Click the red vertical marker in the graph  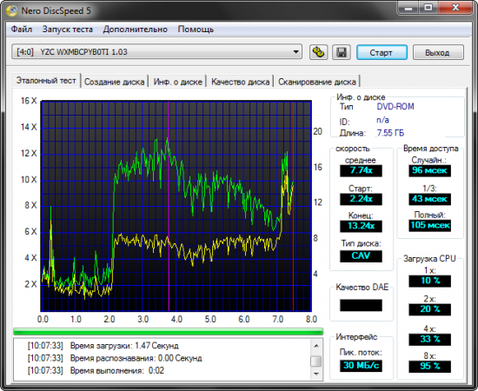pyautogui.click(x=293, y=206)
